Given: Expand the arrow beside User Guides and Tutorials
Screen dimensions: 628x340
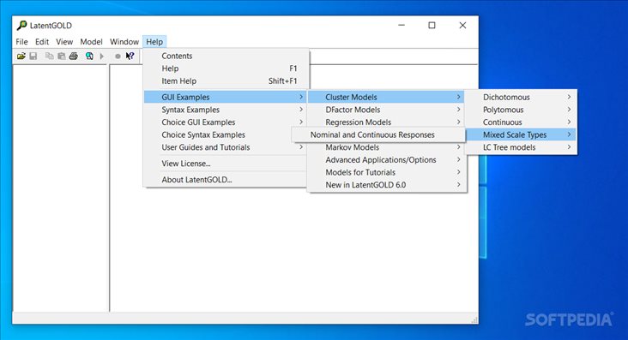Looking at the screenshot, I should point(301,146).
